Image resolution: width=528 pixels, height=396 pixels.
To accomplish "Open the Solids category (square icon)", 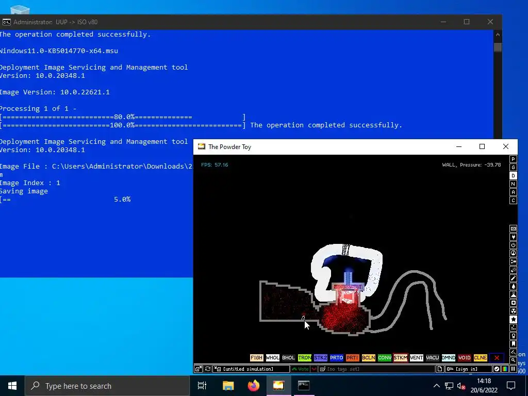I will [513, 303].
